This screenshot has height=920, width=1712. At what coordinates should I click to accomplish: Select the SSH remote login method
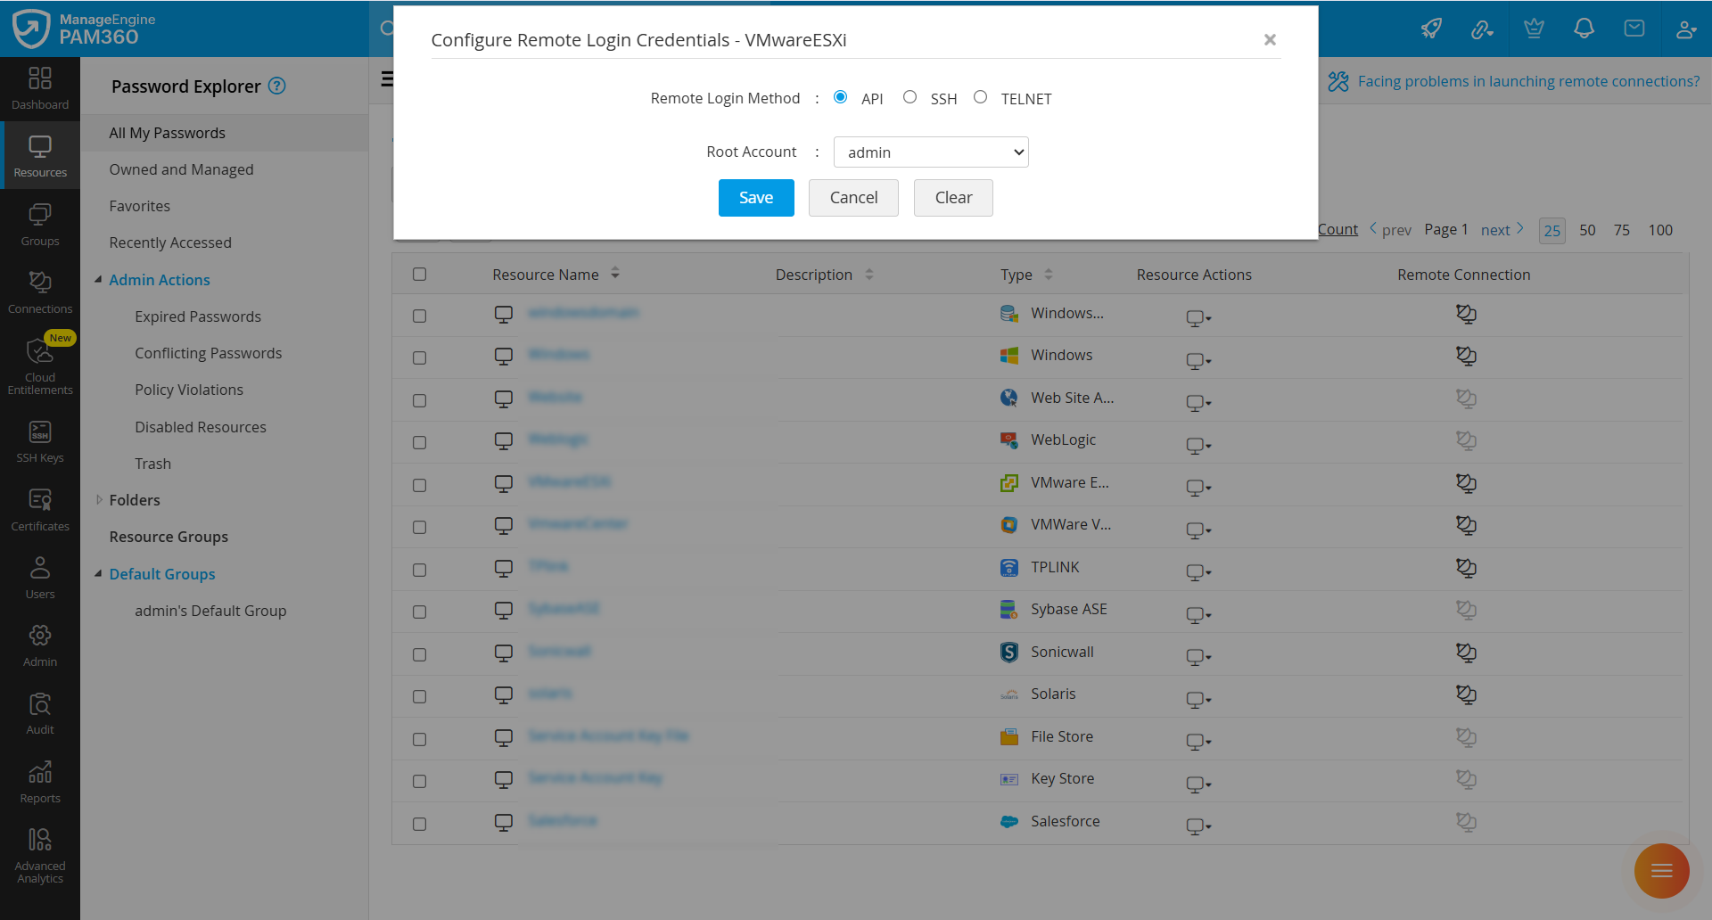click(x=910, y=97)
